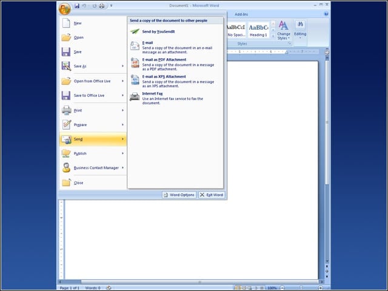Click the Prepare document icon
Screen dimensions: 388x291
coord(67,125)
